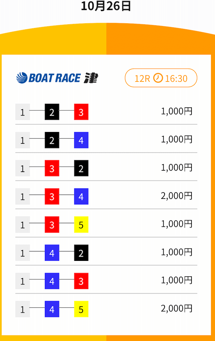215x341 pixels.
Task: Click red 3 square in 1-3-5 row
Action: (52, 225)
